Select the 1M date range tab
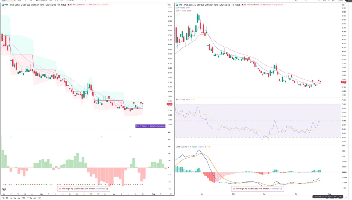The image size is (352, 200). (x=11, y=198)
